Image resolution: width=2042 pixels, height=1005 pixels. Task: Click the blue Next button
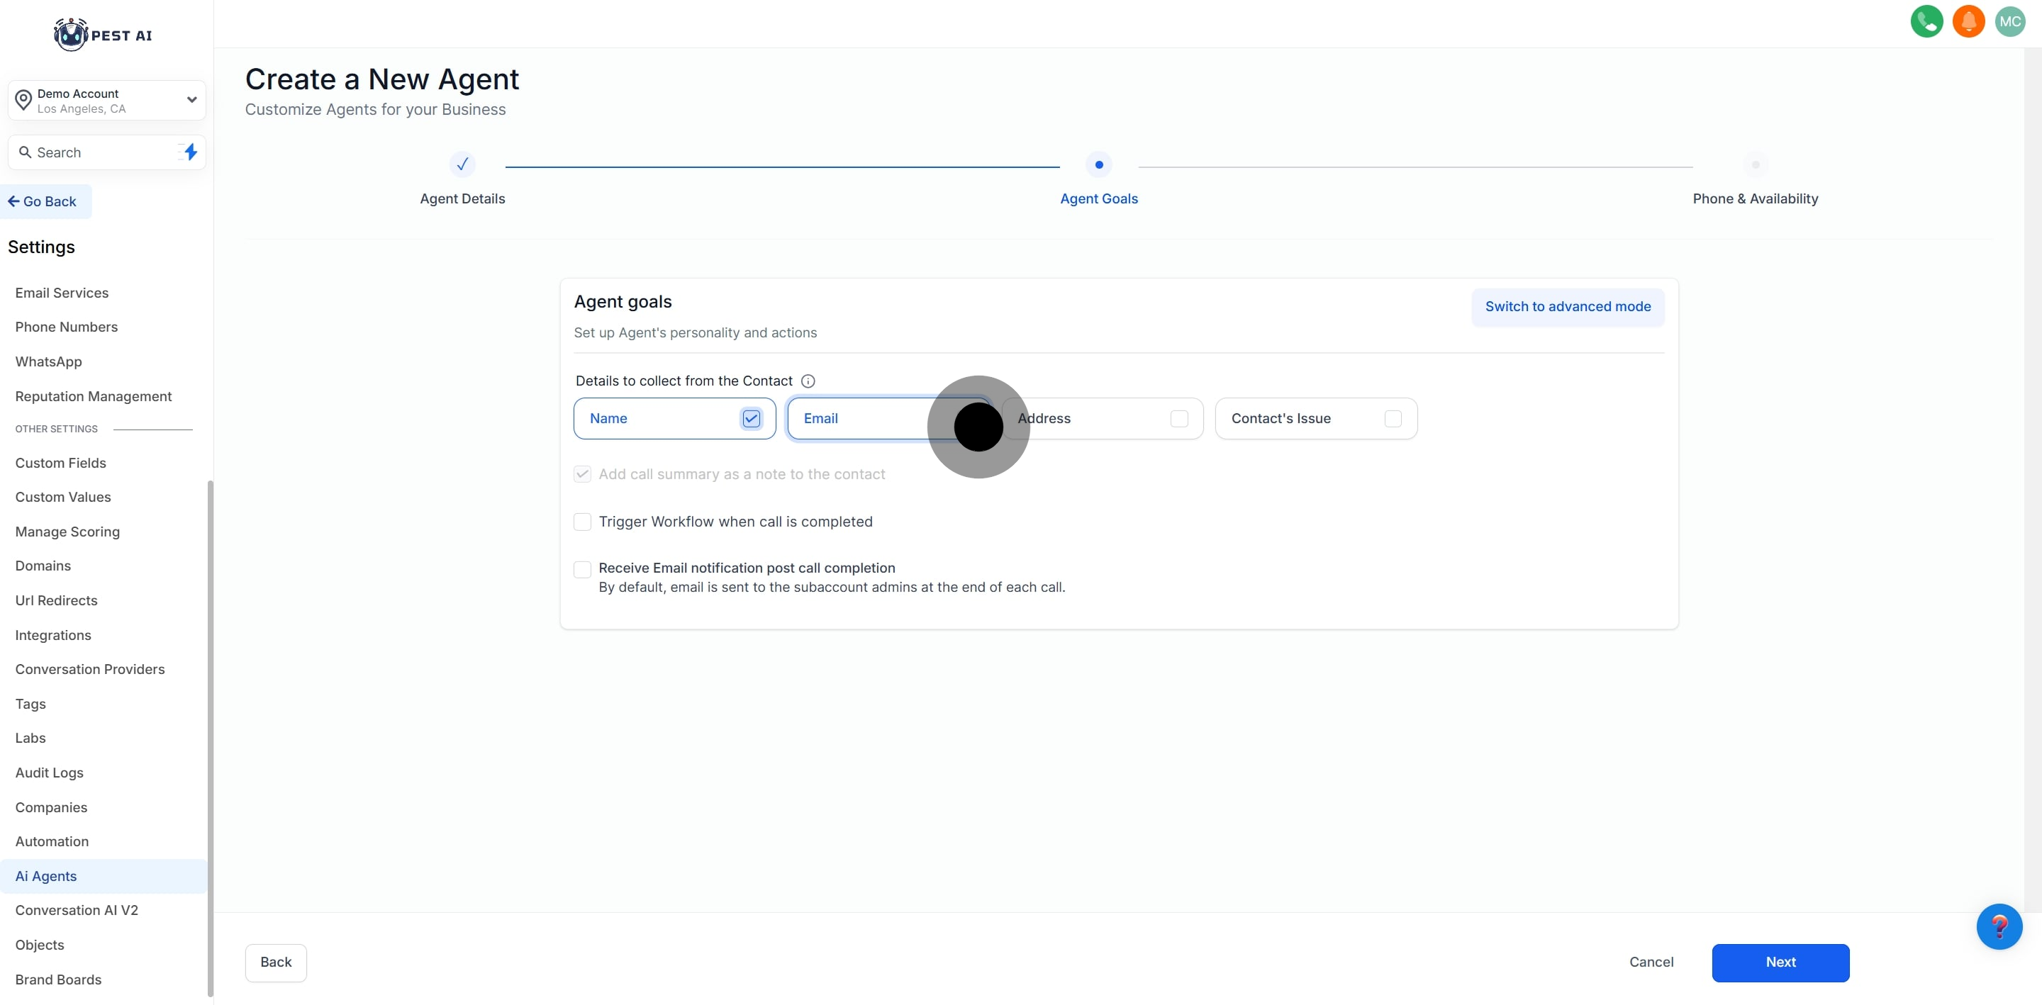(x=1780, y=962)
